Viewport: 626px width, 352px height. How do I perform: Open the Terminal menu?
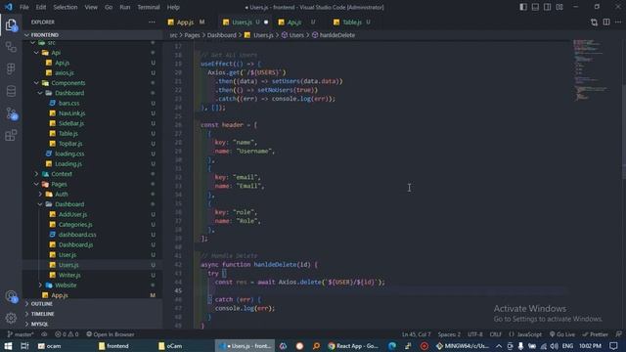(148, 7)
